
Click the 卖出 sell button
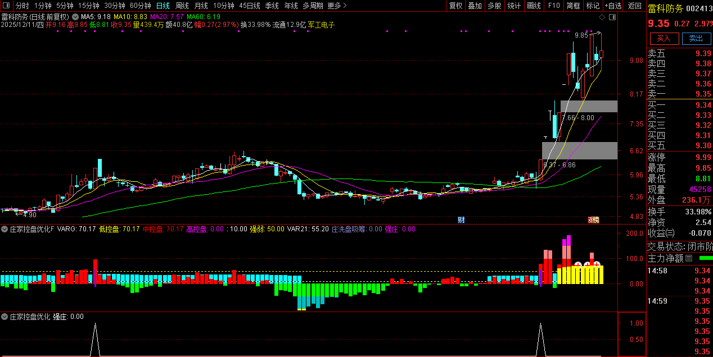tap(696, 38)
